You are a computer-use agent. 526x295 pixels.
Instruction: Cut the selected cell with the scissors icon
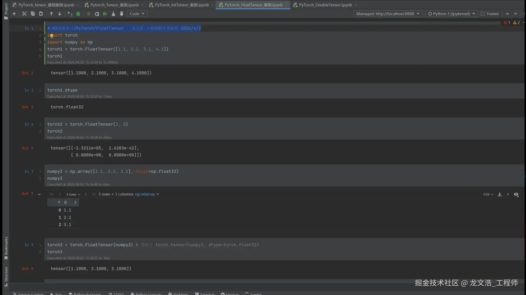[24, 14]
